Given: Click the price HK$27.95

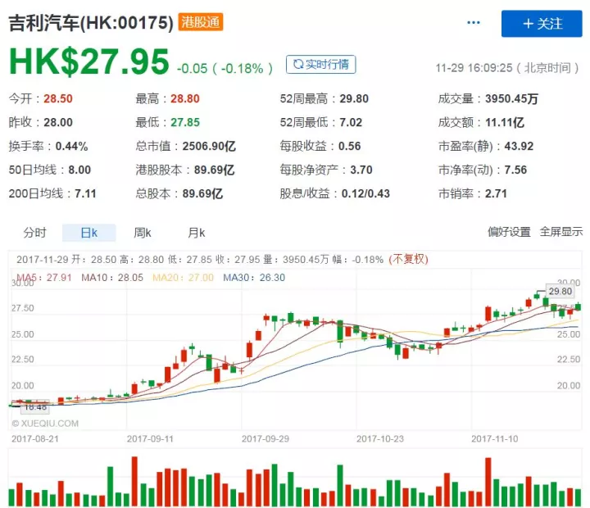Looking at the screenshot, I should click(89, 61).
